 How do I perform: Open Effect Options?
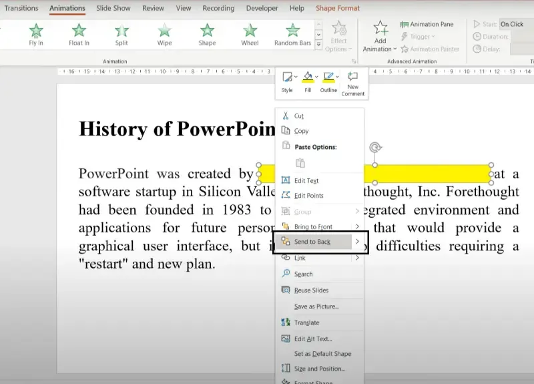pos(338,37)
